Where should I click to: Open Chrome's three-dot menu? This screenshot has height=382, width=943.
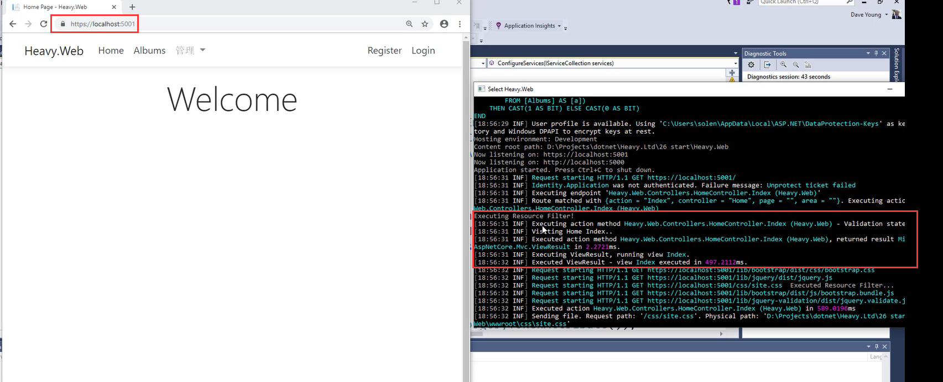(x=460, y=24)
